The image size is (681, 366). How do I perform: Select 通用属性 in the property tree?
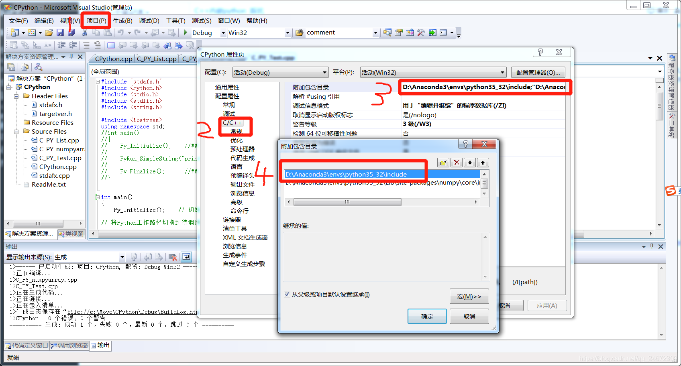point(227,87)
